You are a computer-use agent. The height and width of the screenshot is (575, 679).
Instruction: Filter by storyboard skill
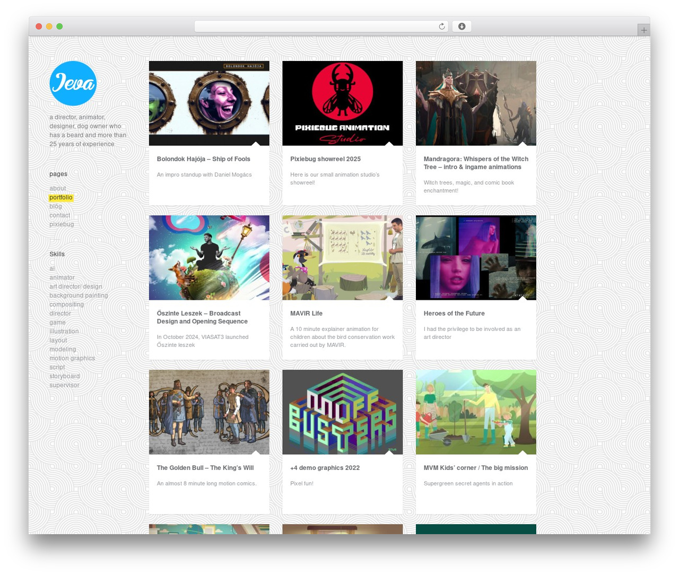pos(65,376)
